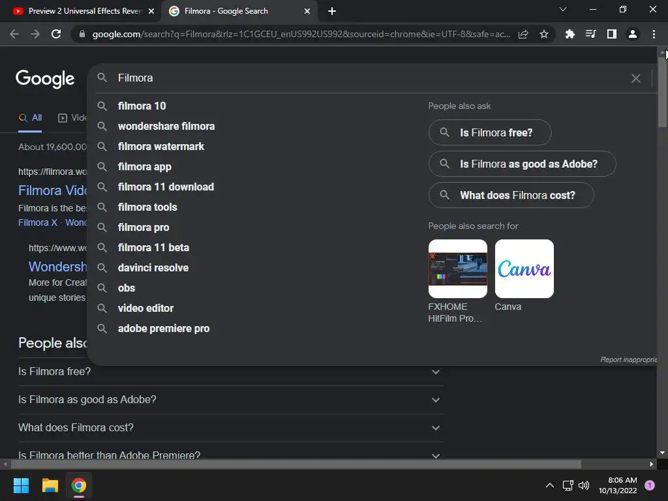Close the Preview 2 Universal Effects tab
Viewport: 668px width, 501px height.
point(151,11)
